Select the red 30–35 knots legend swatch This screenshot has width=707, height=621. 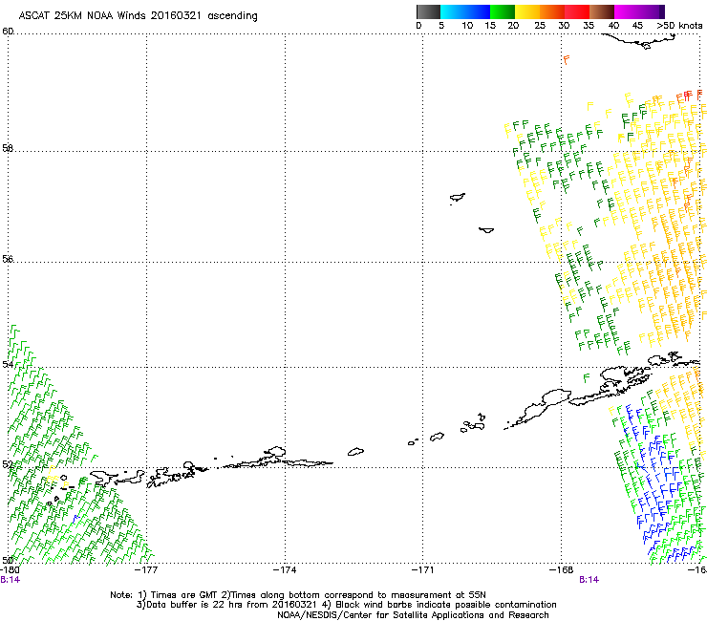[577, 11]
